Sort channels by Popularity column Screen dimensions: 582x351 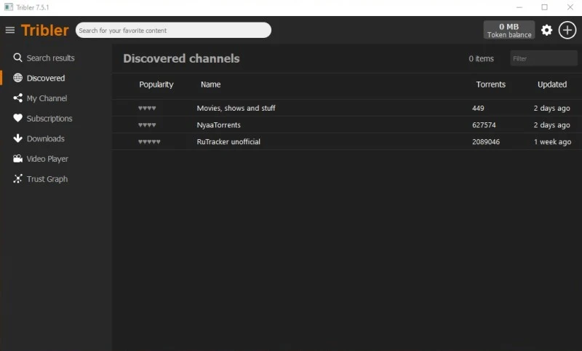click(156, 84)
